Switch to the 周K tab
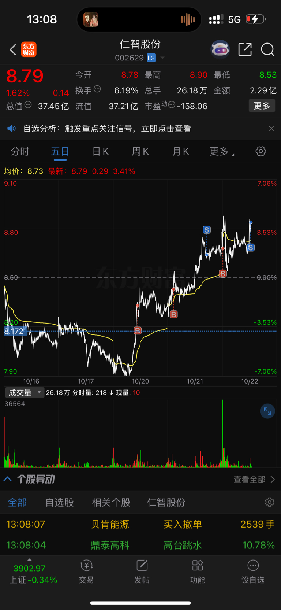 pos(140,151)
